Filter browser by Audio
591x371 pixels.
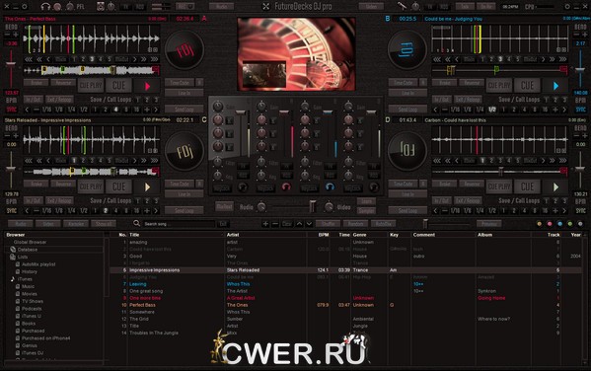[21, 224]
